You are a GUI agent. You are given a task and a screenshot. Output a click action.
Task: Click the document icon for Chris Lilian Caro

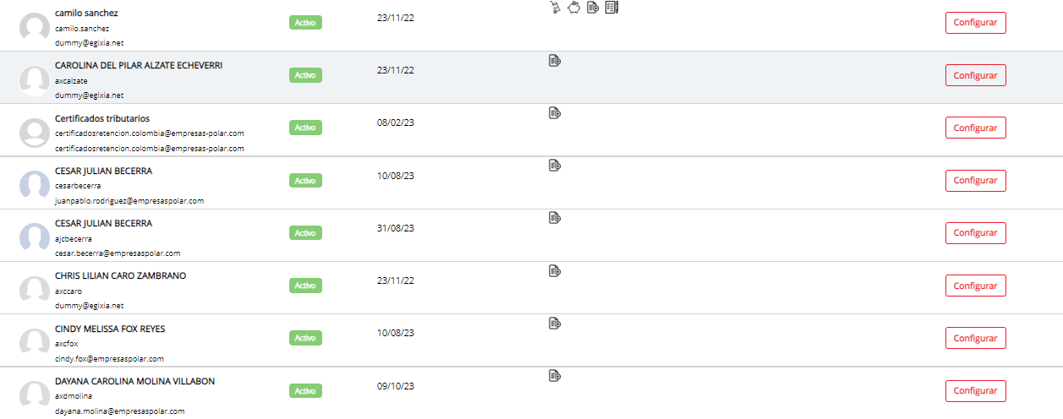click(555, 271)
